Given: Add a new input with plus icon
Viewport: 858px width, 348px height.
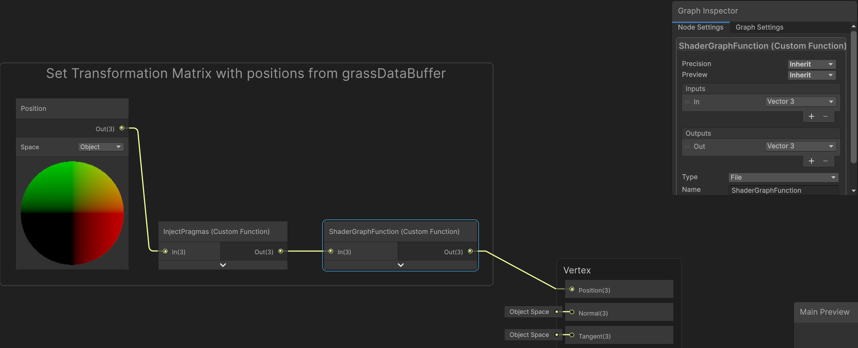Looking at the screenshot, I should click(x=811, y=116).
